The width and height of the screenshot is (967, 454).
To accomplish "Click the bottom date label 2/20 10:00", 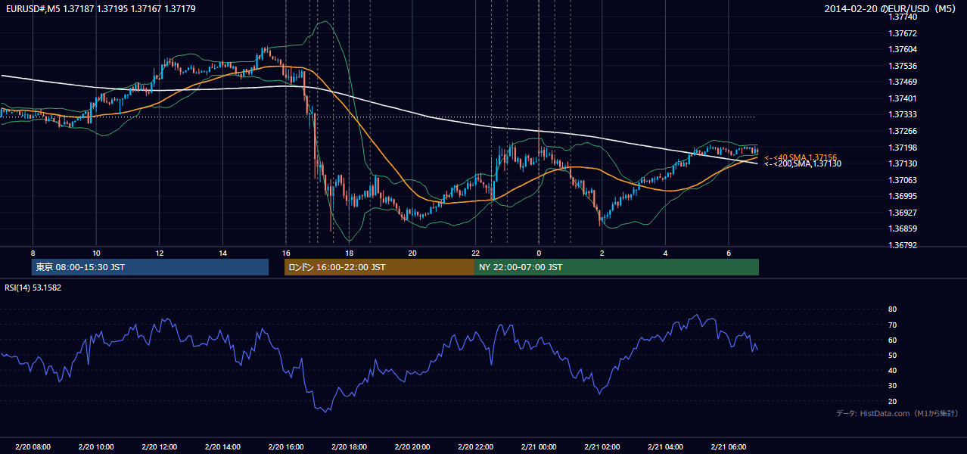I will 96,447.
